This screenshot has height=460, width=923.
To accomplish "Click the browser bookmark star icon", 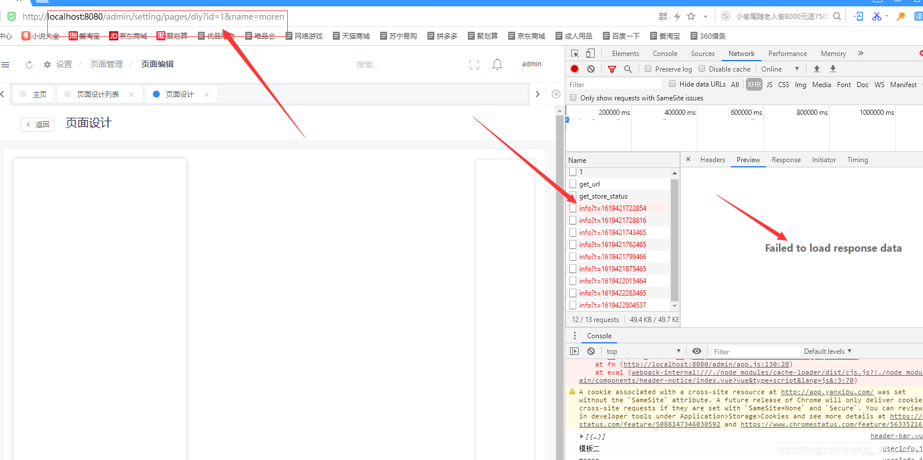I will [691, 16].
